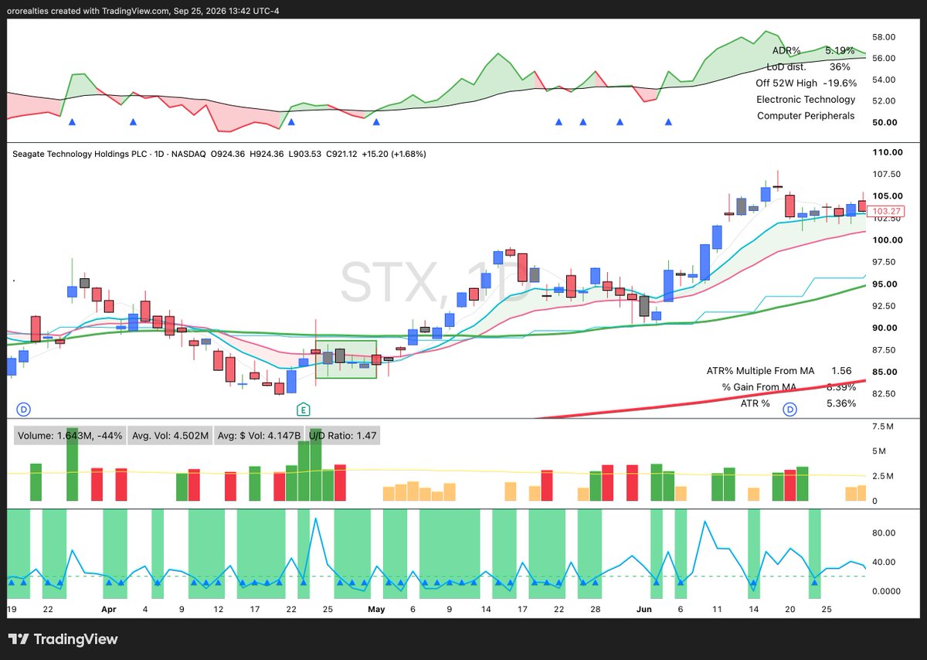Click the 'Computer Peripherals' industry label
The width and height of the screenshot is (927, 660).
(x=806, y=116)
